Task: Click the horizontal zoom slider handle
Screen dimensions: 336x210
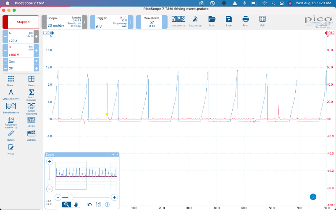Action: tap(71, 197)
